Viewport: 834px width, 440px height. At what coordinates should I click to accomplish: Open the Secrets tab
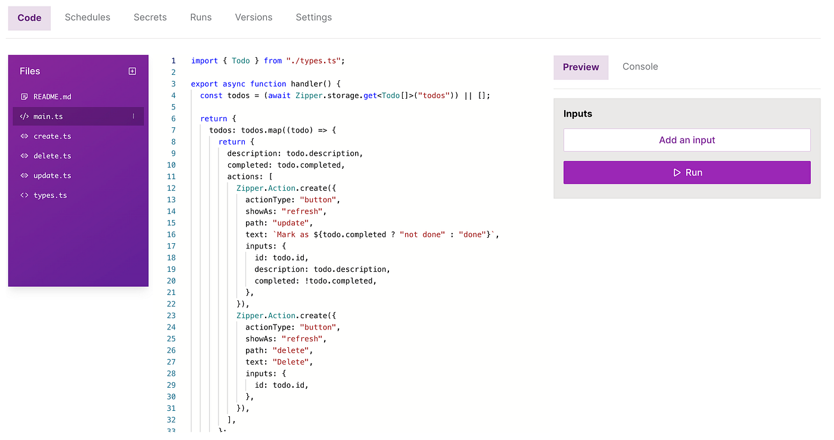[x=150, y=17]
